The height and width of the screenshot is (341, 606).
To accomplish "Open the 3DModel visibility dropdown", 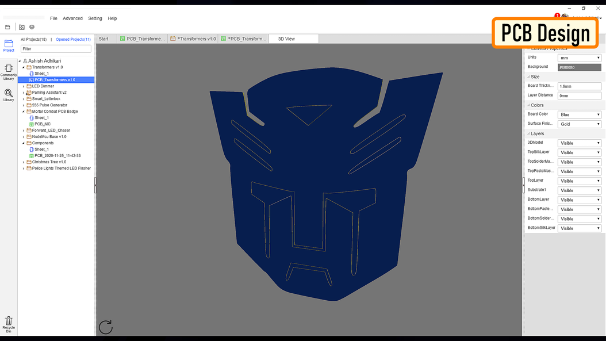I will click(x=580, y=143).
